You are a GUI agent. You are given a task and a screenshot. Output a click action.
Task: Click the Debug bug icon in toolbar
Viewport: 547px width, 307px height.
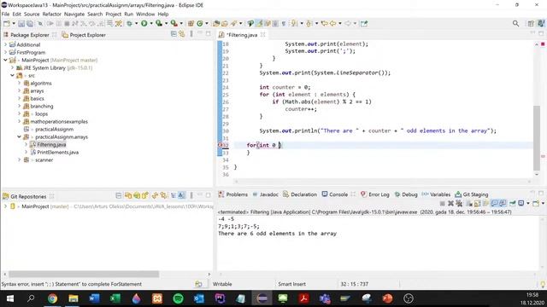pyautogui.click(x=129, y=24)
